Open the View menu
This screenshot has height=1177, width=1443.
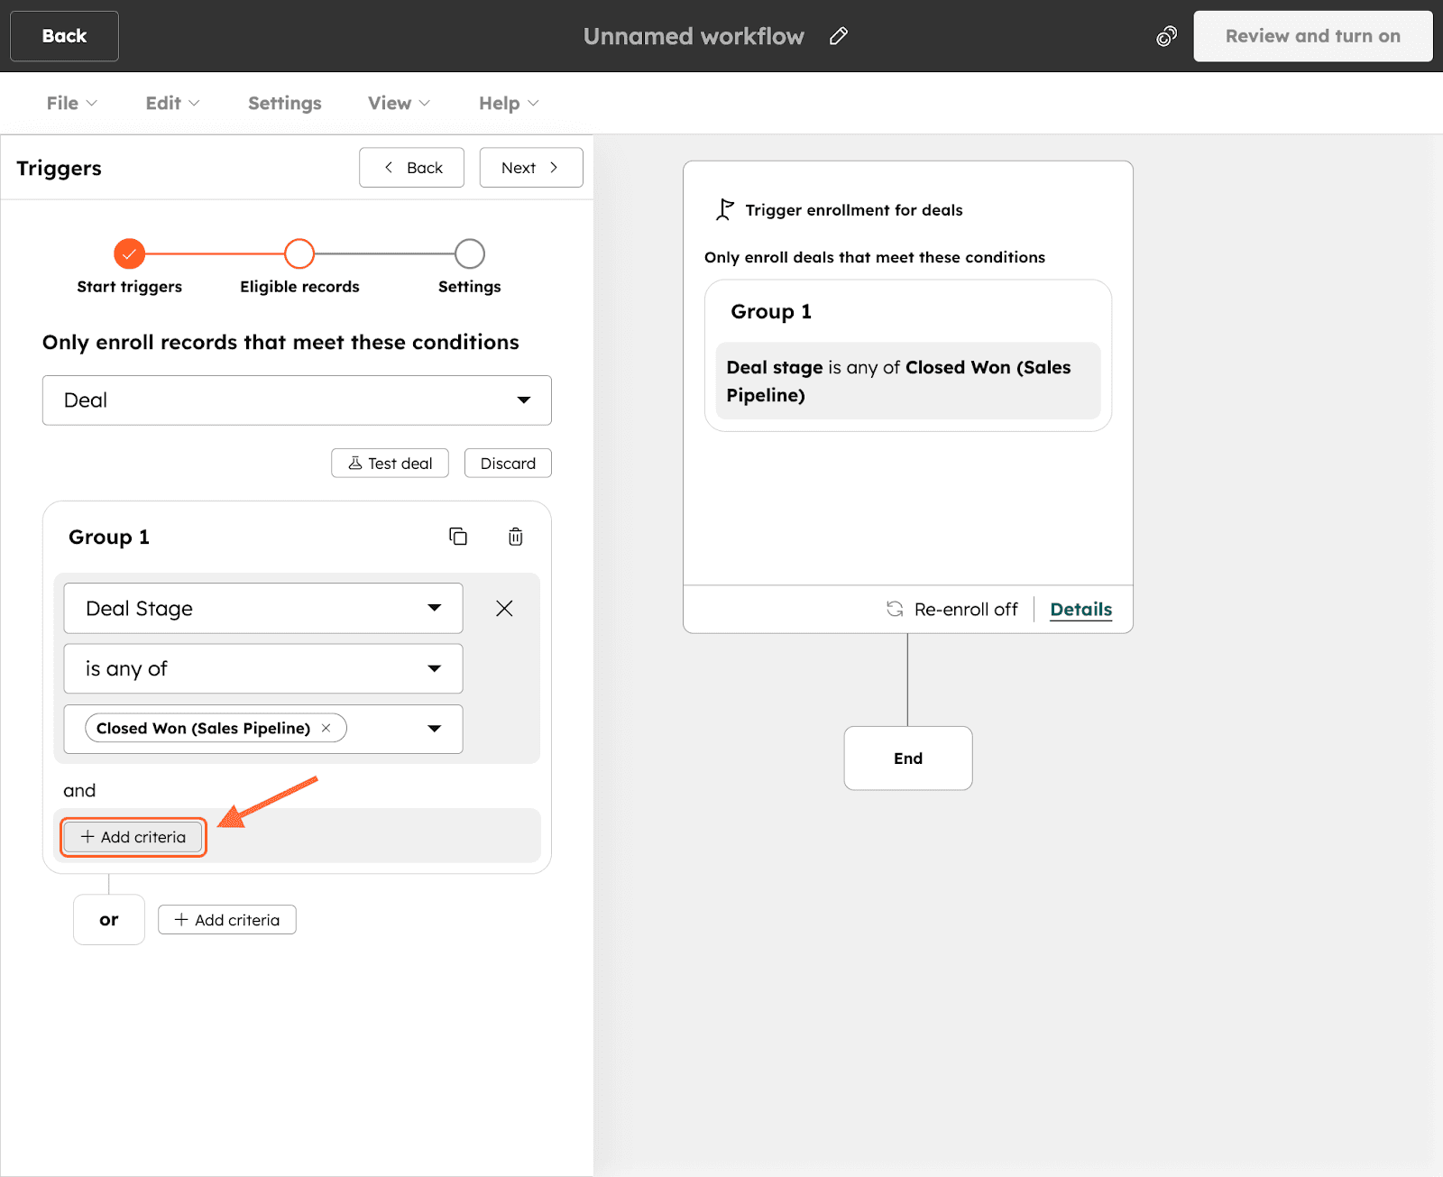tap(399, 104)
